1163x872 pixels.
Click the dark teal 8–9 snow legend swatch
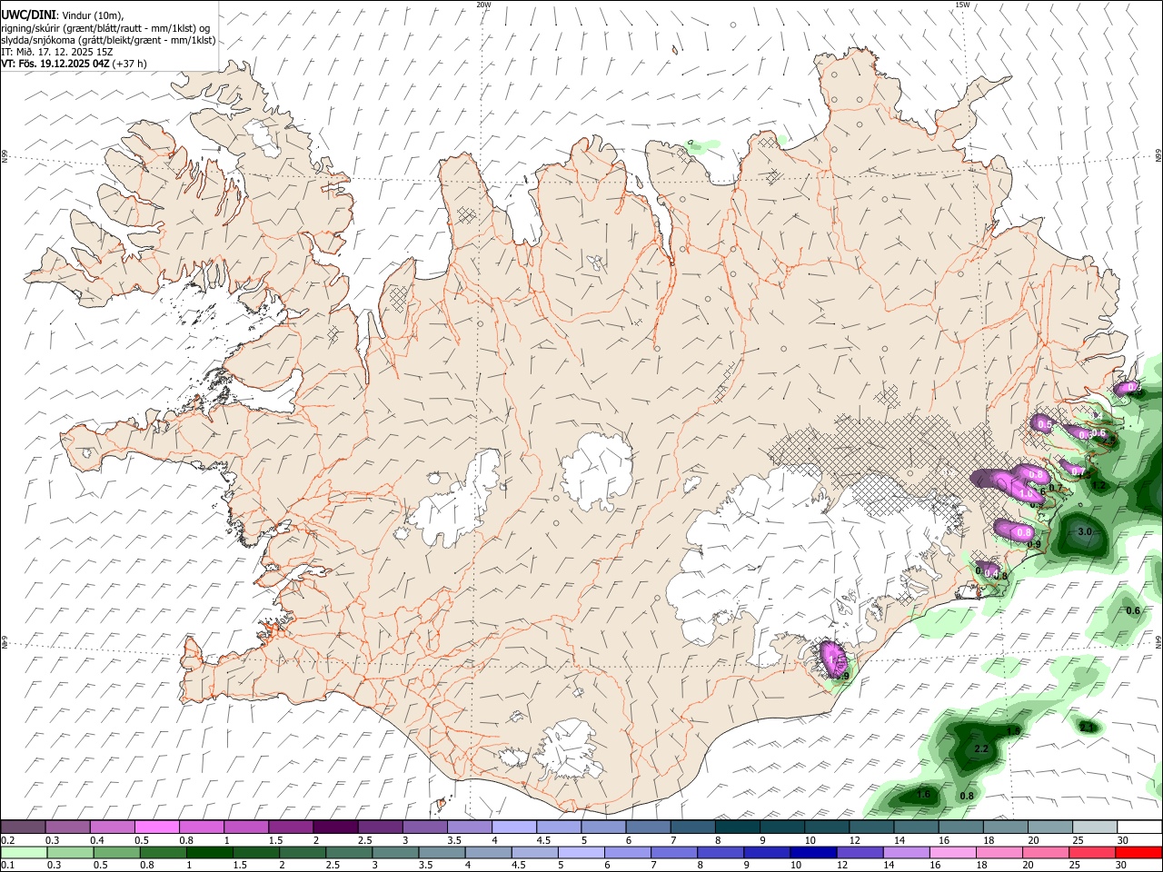click(738, 827)
